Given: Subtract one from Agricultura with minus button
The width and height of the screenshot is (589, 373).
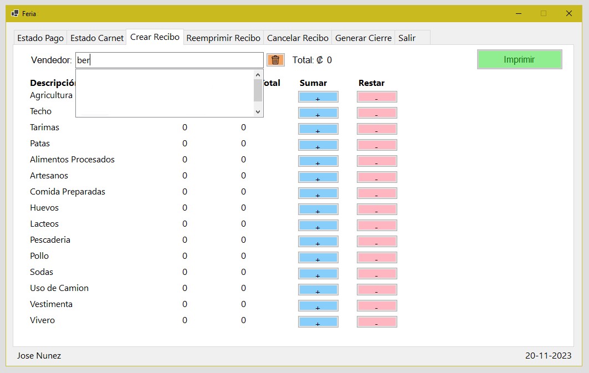Looking at the screenshot, I should [x=377, y=97].
